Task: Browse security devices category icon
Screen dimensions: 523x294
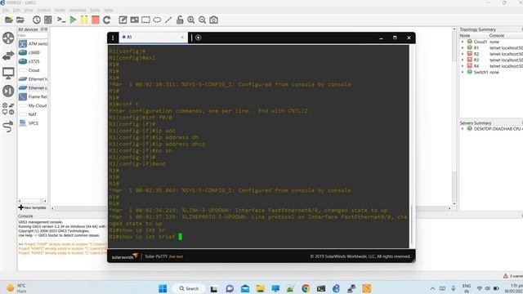Action: [x=8, y=91]
